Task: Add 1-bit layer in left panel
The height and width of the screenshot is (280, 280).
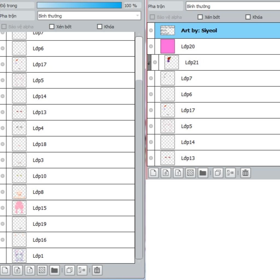Action: click(x=30, y=270)
